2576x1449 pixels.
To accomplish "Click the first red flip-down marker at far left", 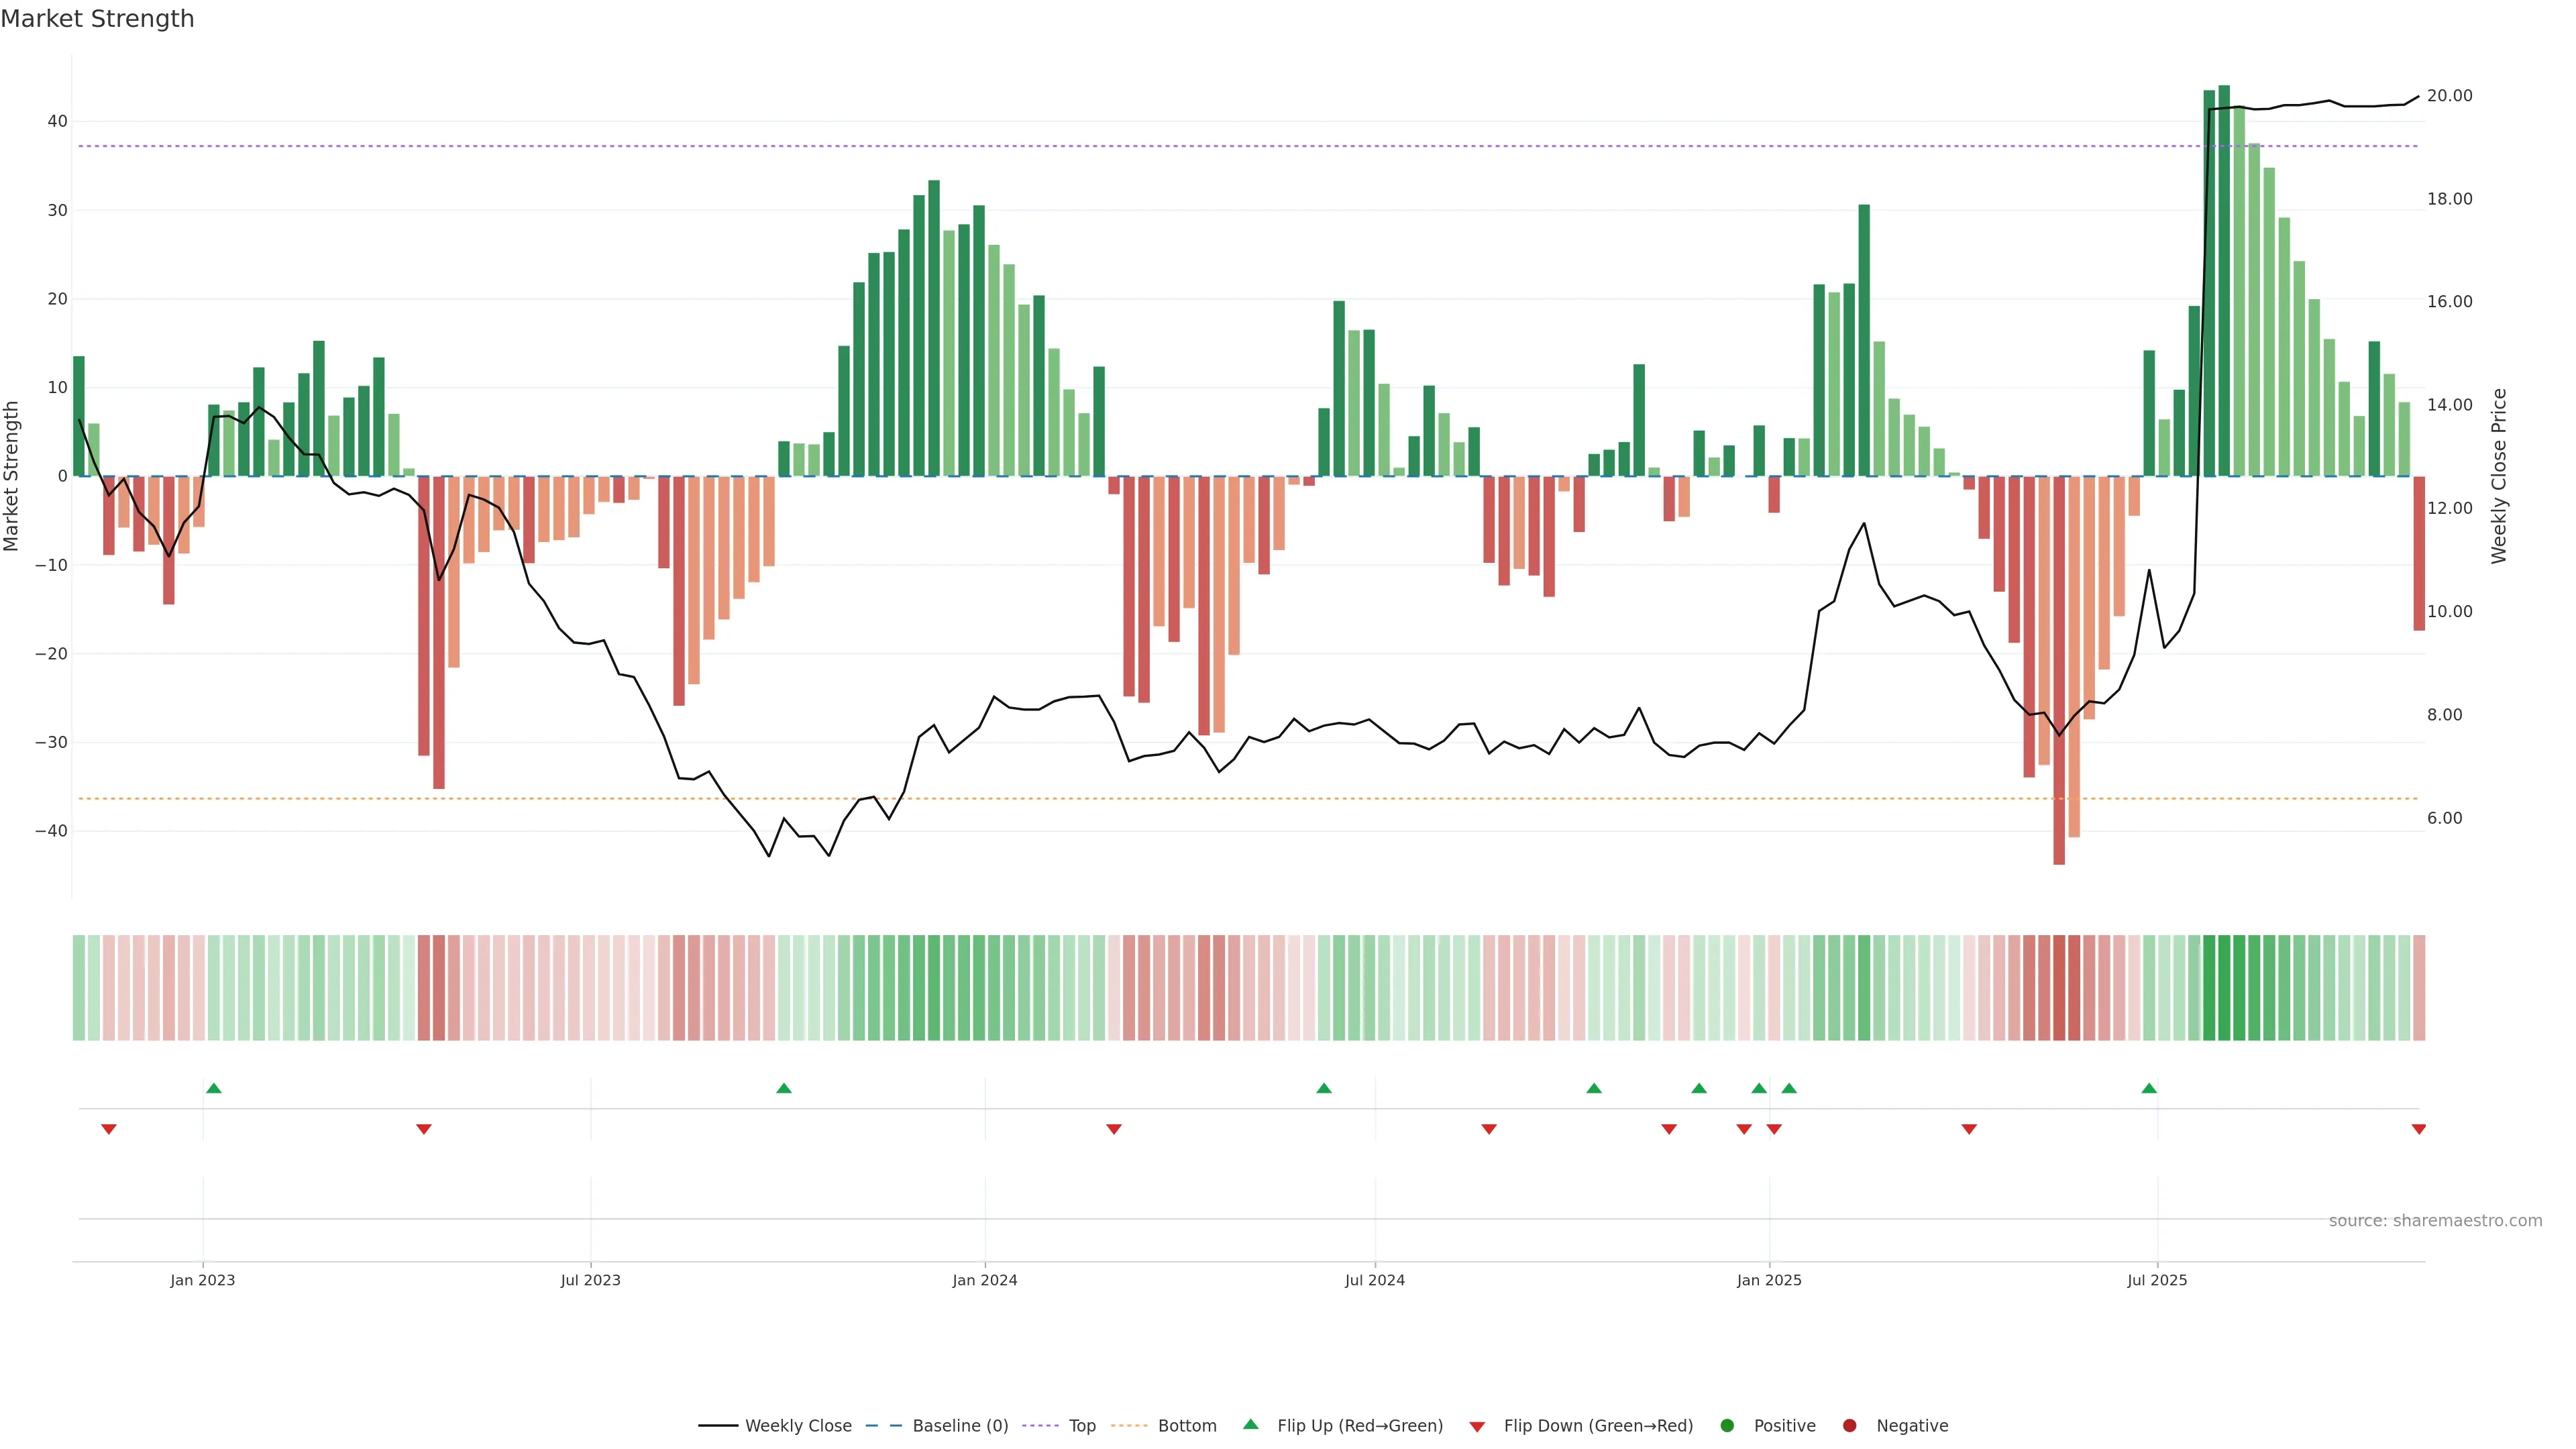I will pyautogui.click(x=109, y=1129).
